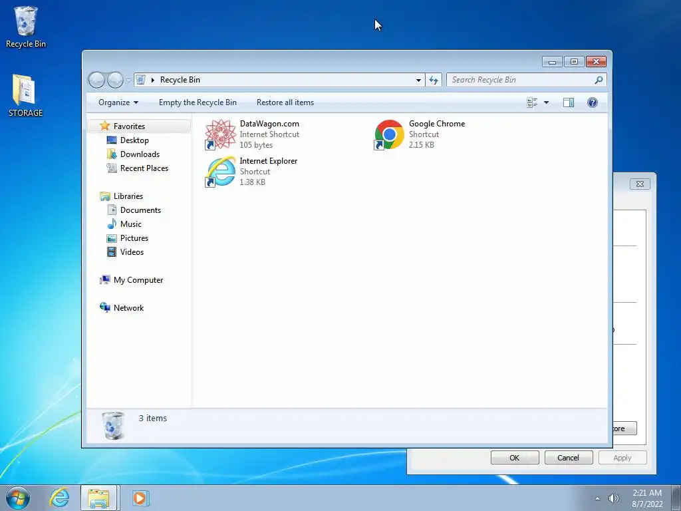
Task: Expand the address path arrow before Recycle Bin
Action: click(x=152, y=80)
